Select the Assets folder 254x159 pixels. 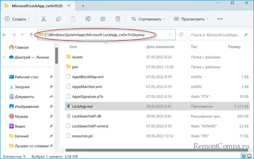[x=77, y=57]
